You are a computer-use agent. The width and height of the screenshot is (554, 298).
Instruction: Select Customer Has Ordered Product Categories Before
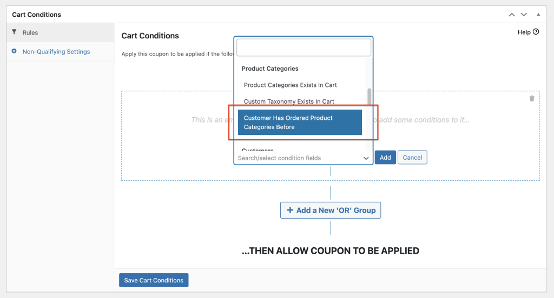300,123
